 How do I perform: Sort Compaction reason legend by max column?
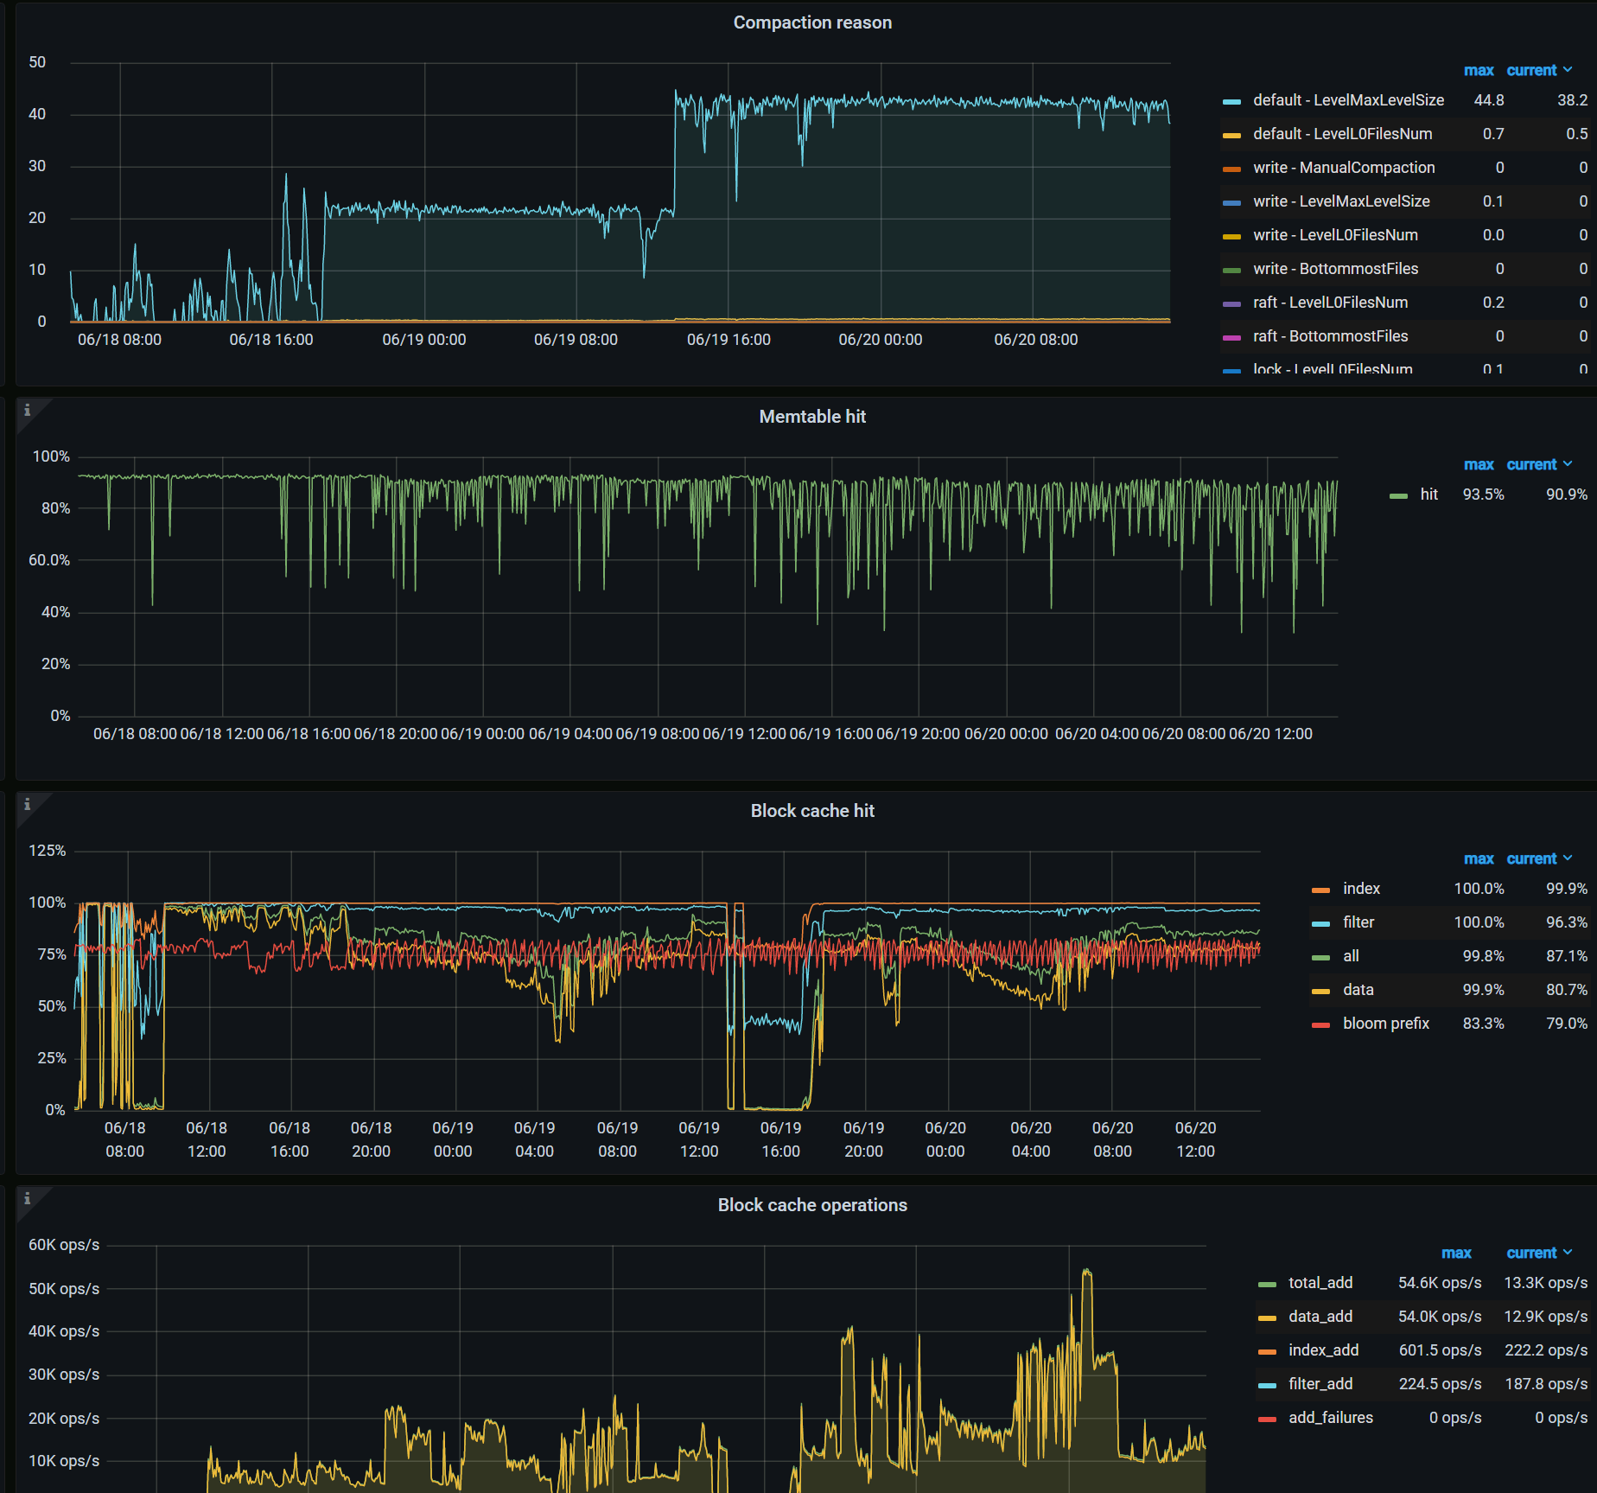tap(1478, 71)
